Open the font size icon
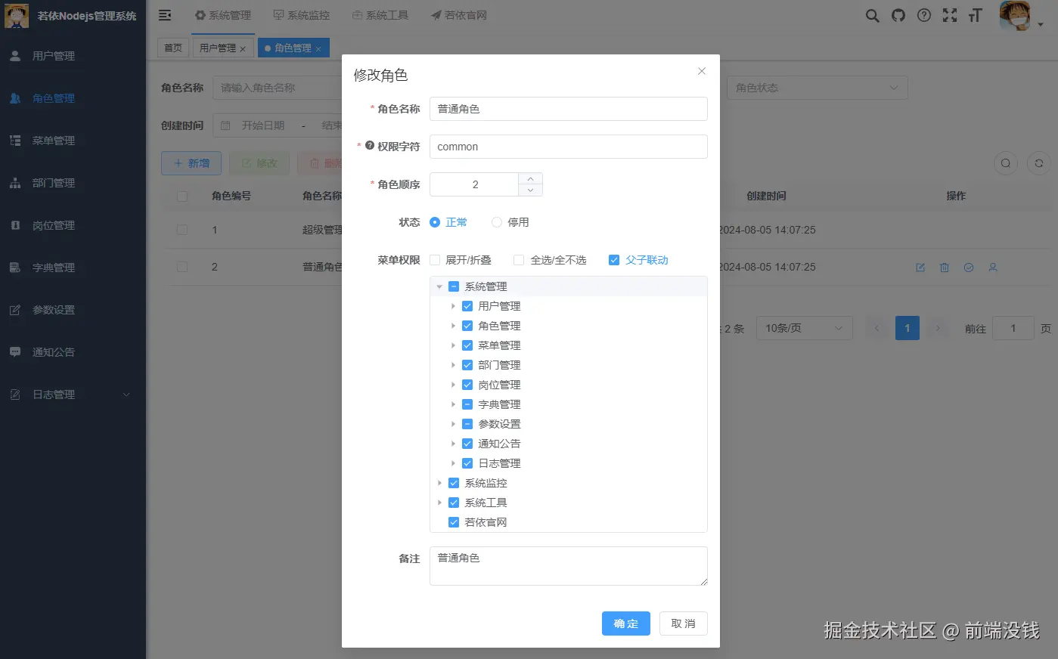Screen dimensions: 1058x659 coord(975,15)
